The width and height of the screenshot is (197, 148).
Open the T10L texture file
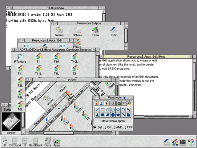74,58
